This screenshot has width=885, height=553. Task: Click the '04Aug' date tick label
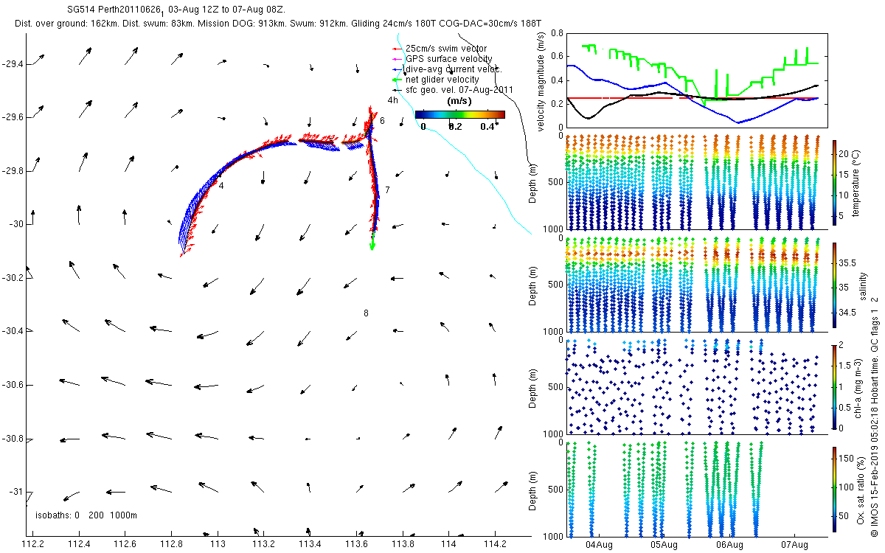(x=599, y=545)
